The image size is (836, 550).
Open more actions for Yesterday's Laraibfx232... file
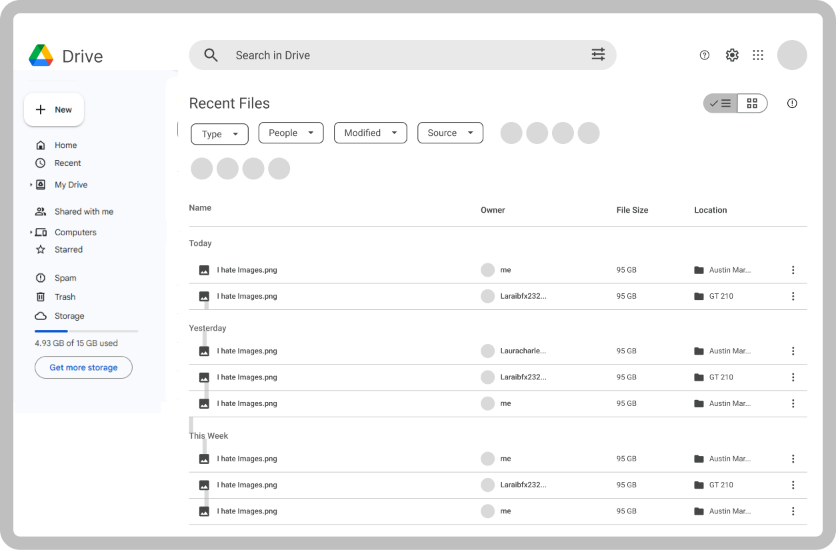(x=793, y=377)
